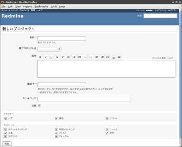The image size is (182, 147).
Task: Click the Redmine header title
Action: click(x=13, y=16)
